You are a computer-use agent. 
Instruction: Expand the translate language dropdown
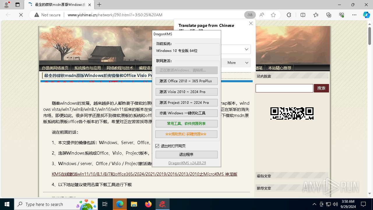pyautogui.click(x=247, y=49)
